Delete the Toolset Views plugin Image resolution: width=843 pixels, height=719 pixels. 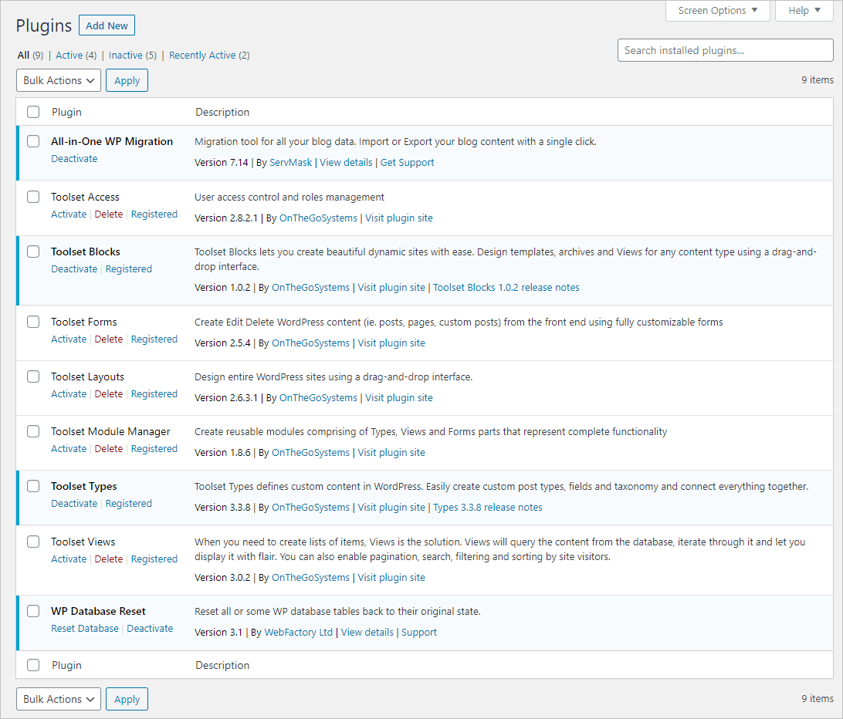(109, 559)
